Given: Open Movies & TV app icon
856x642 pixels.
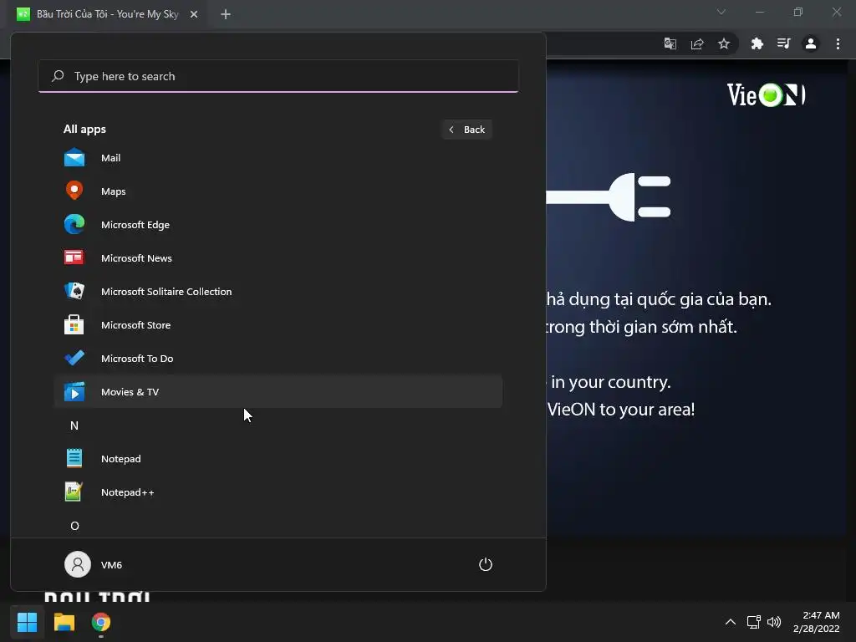Looking at the screenshot, I should [74, 391].
